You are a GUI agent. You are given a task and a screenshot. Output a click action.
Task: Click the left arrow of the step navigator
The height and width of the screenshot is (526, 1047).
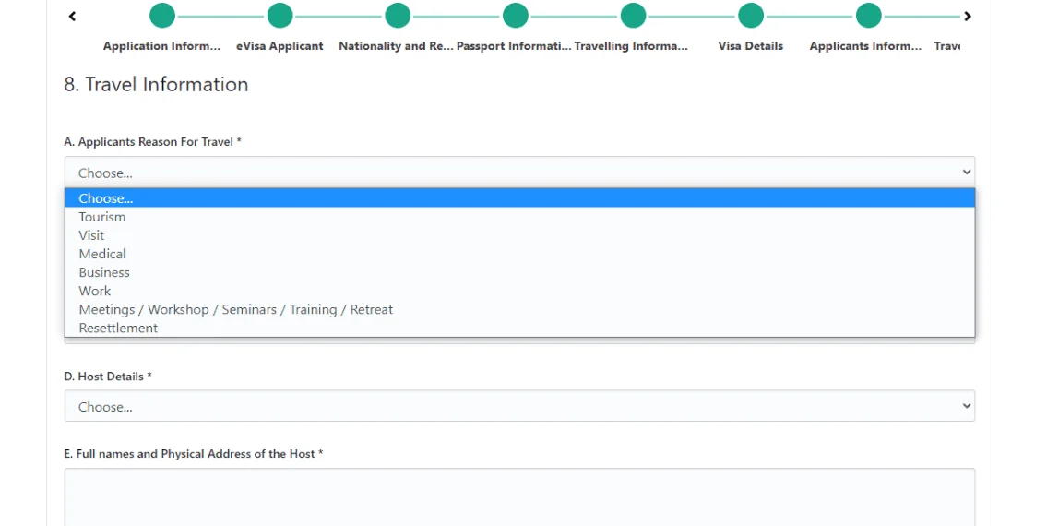click(x=73, y=16)
